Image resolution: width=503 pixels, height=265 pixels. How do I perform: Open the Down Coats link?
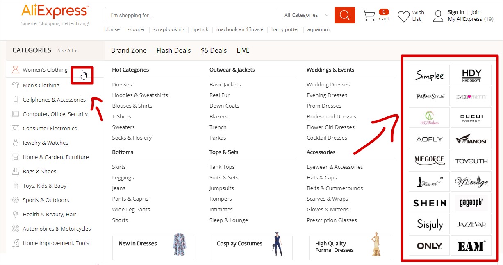point(224,106)
